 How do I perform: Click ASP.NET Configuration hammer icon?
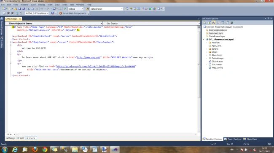[232, 23]
